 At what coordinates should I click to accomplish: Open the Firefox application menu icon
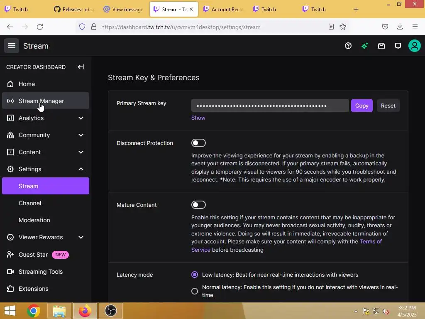[415, 27]
